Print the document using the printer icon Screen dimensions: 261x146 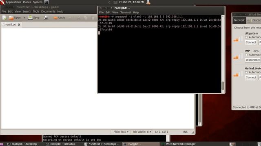click(46, 17)
